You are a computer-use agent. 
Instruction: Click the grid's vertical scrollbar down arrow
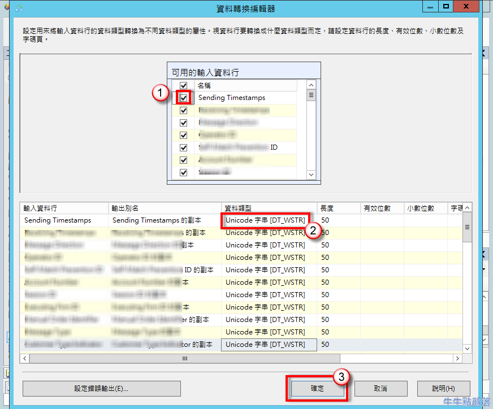pos(467,349)
